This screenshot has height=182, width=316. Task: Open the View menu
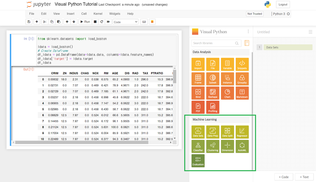point(57,14)
